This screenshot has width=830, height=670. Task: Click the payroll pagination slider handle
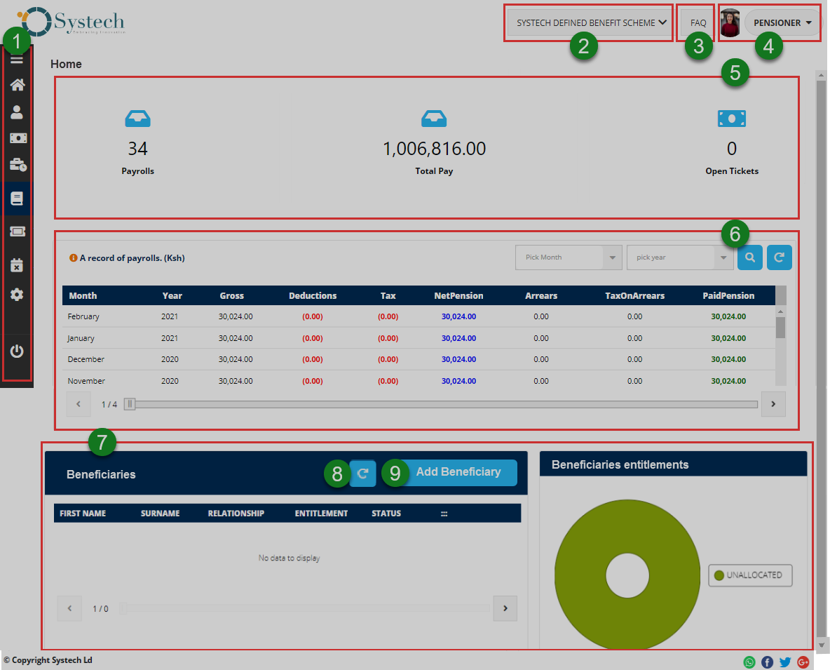tap(130, 404)
